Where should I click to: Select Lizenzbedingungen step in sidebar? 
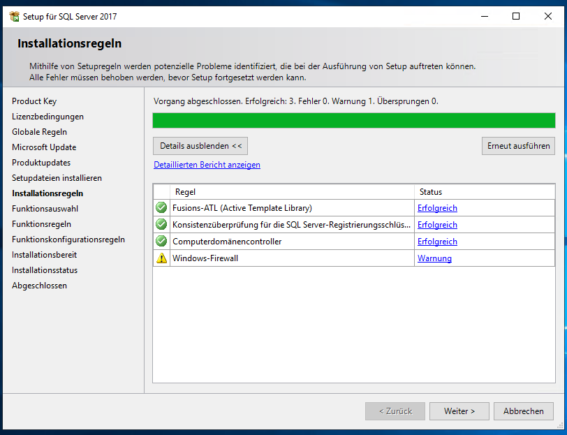click(x=47, y=117)
